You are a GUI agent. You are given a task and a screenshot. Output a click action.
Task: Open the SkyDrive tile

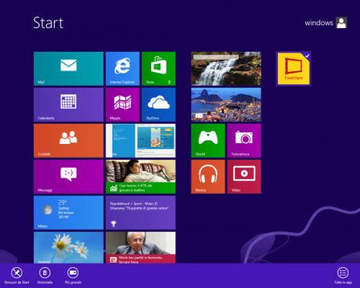[x=159, y=105]
